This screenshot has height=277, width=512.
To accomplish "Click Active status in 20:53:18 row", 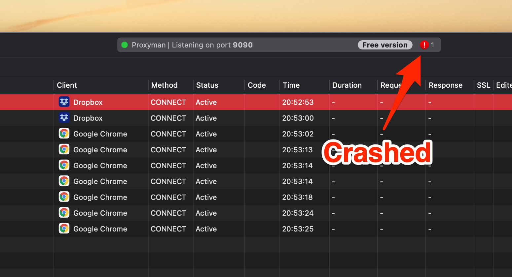I will point(206,197).
